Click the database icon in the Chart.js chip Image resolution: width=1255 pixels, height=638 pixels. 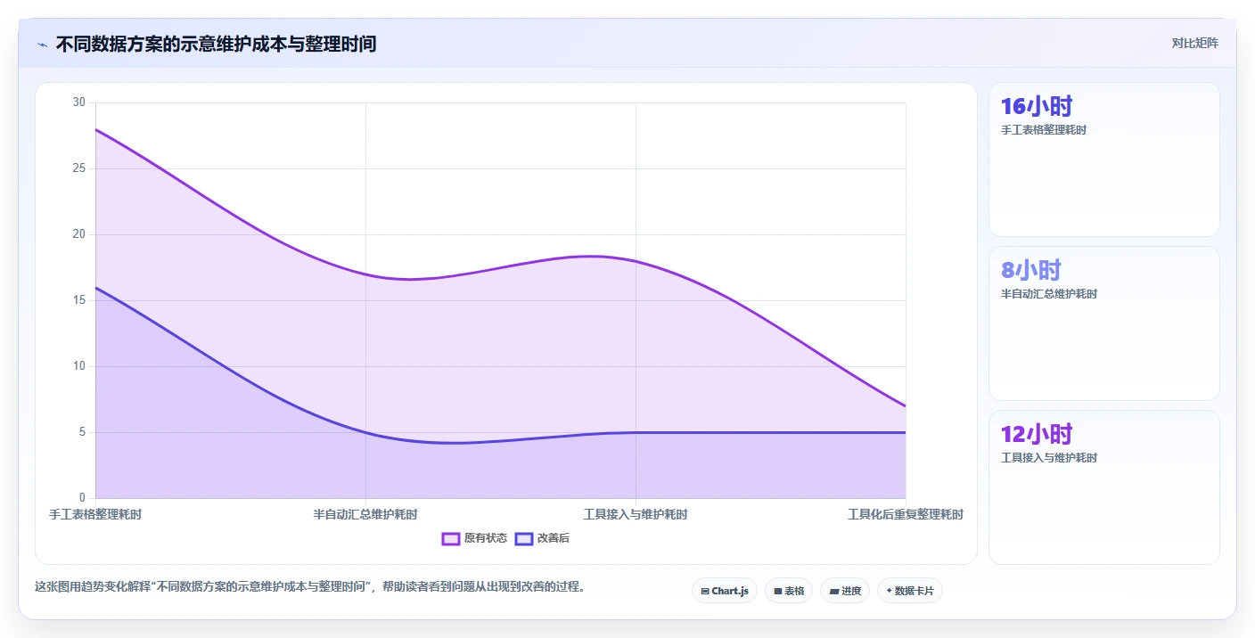(705, 591)
